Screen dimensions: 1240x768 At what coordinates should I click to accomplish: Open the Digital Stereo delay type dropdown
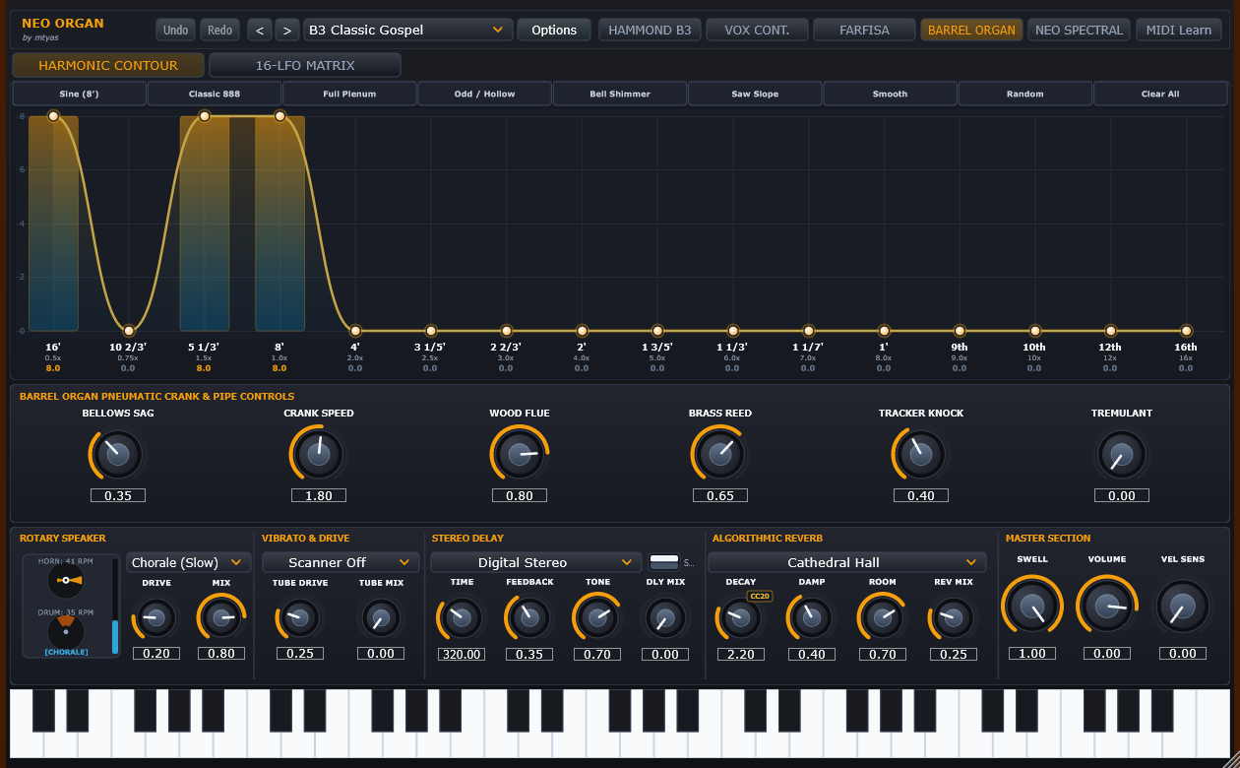pyautogui.click(x=535, y=562)
